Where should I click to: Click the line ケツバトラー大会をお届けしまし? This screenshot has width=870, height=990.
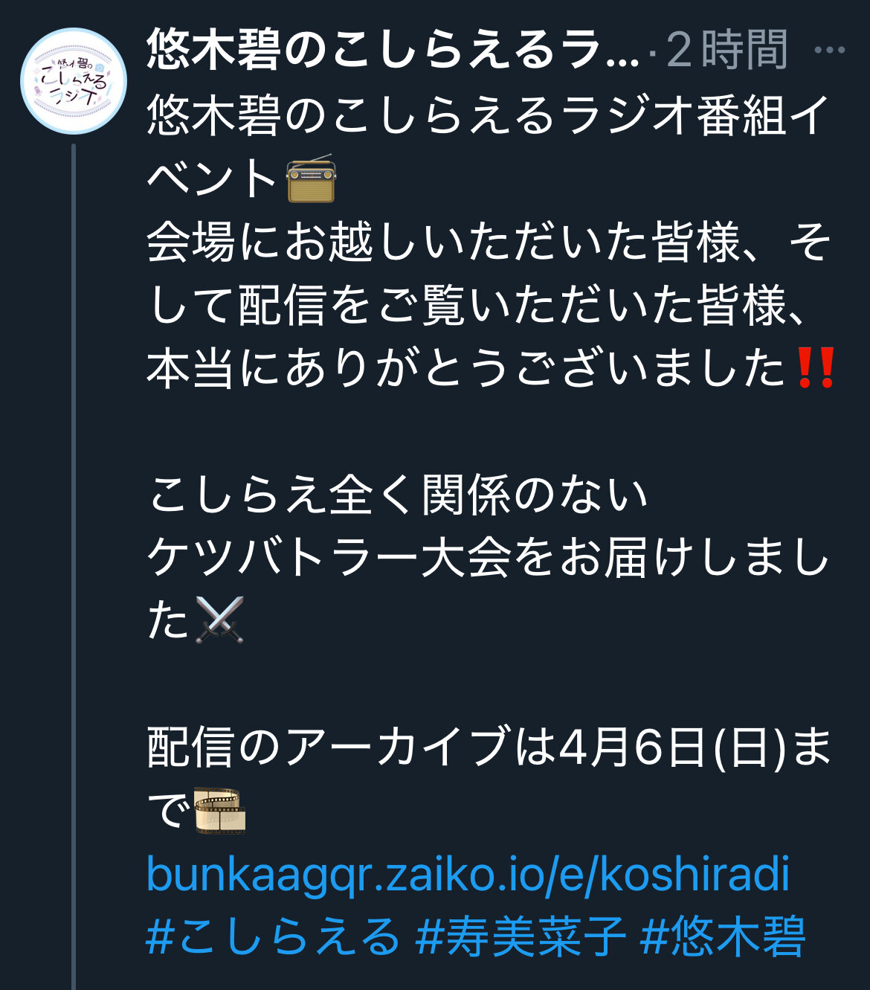(487, 557)
